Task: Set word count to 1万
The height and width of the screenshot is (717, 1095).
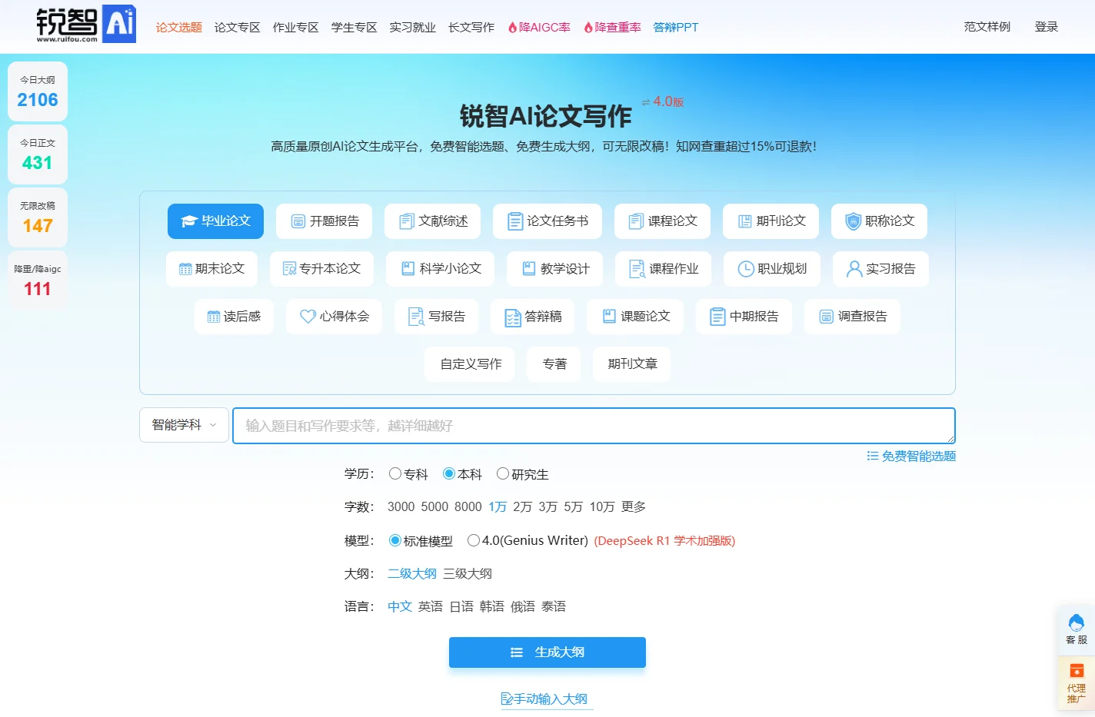Action: pos(498,507)
